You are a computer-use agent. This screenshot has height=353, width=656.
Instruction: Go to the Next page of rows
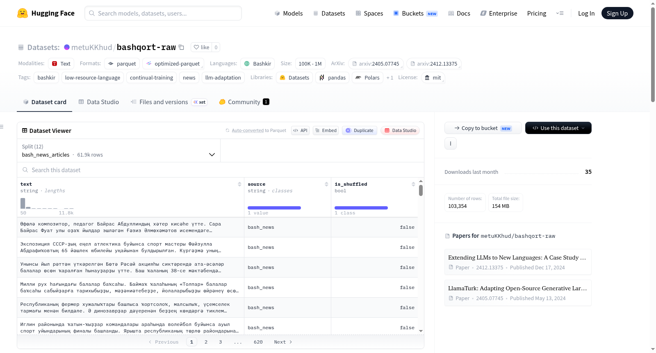[x=283, y=342]
